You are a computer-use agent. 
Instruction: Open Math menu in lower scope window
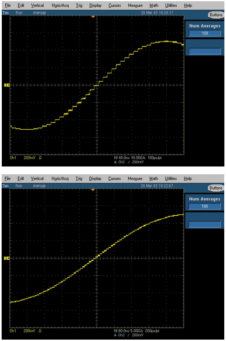[x=154, y=179]
